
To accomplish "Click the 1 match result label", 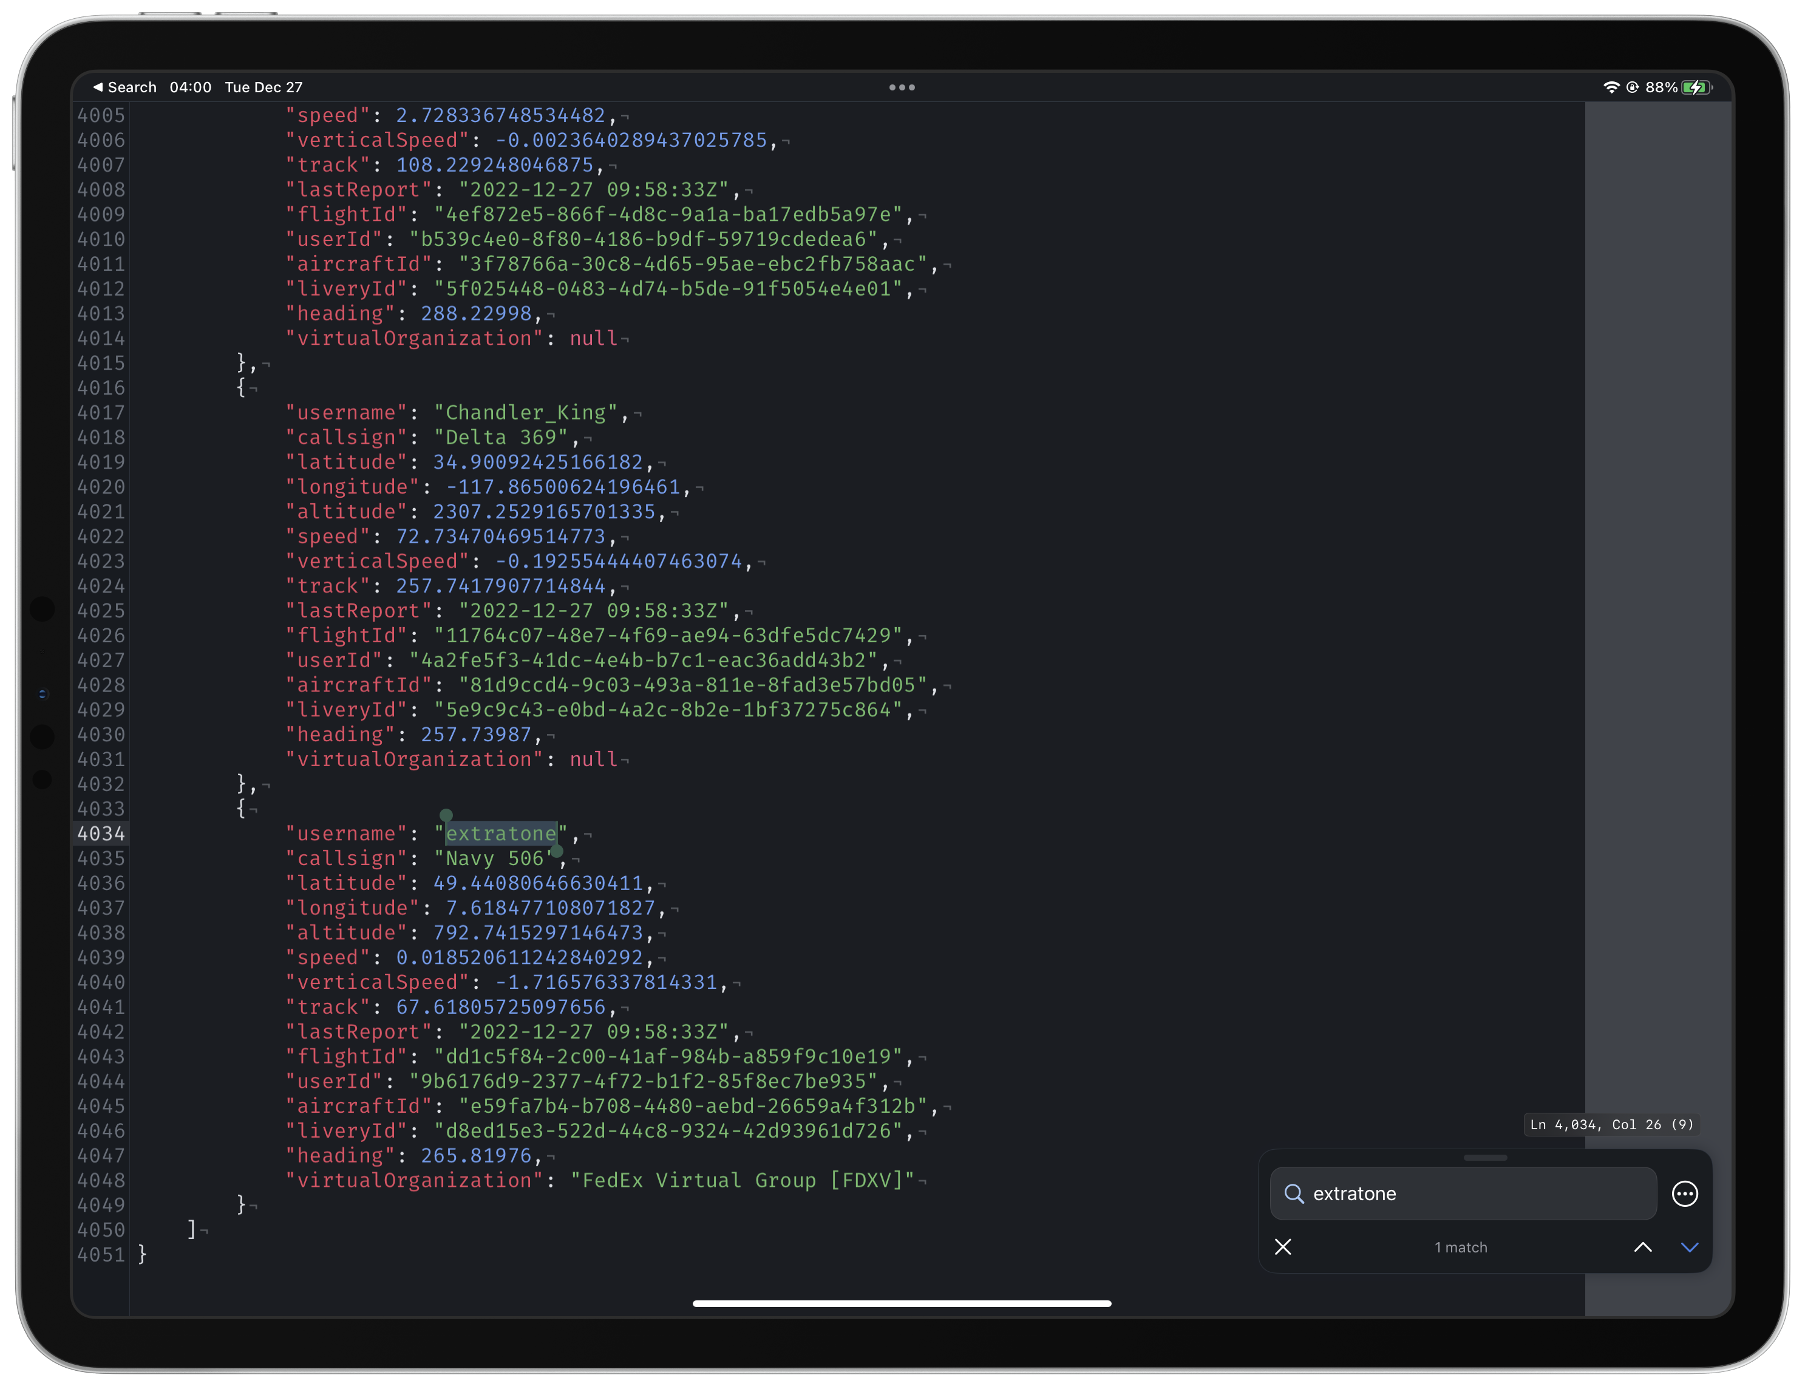I will pos(1460,1247).
